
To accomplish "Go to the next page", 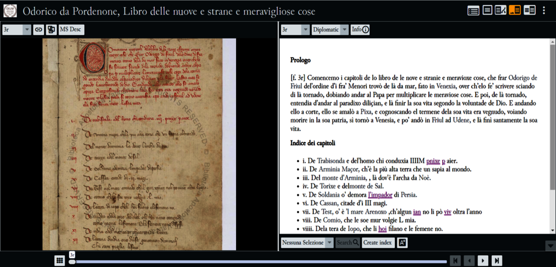I will (x=483, y=260).
